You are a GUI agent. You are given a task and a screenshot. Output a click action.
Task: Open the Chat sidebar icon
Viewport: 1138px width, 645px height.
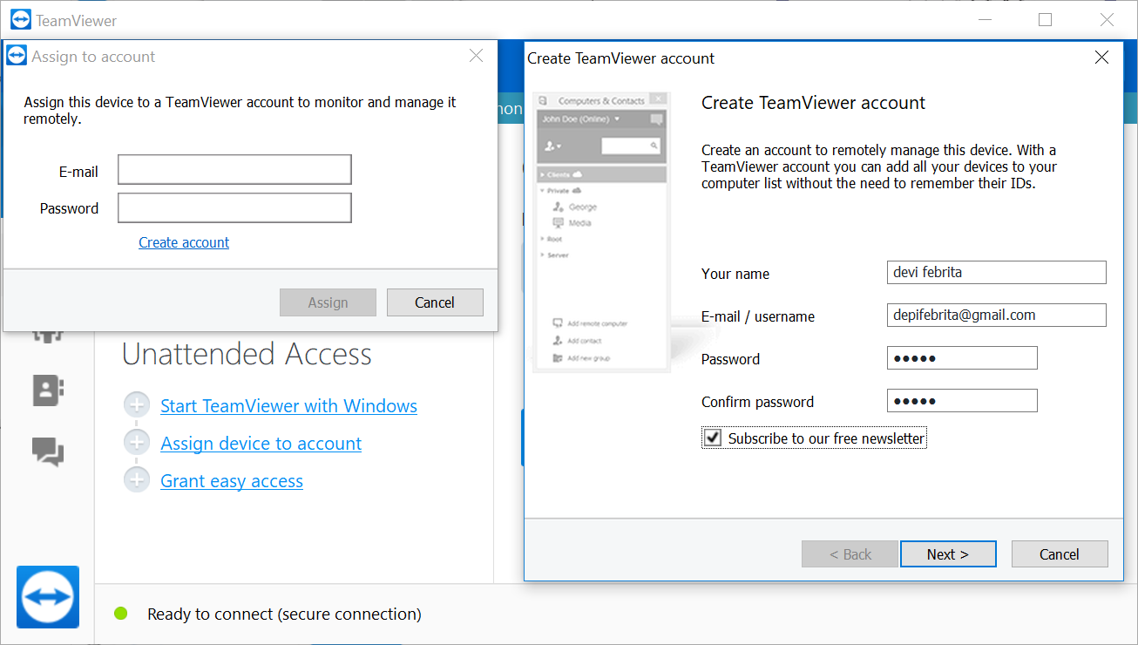pyautogui.click(x=48, y=451)
